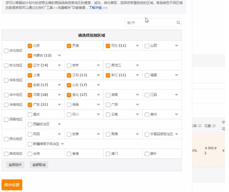Check the 吉林 checkbox

69,65
